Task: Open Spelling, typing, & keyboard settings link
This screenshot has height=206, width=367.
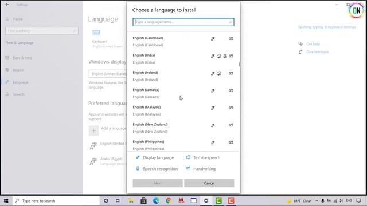Action: tap(327, 27)
